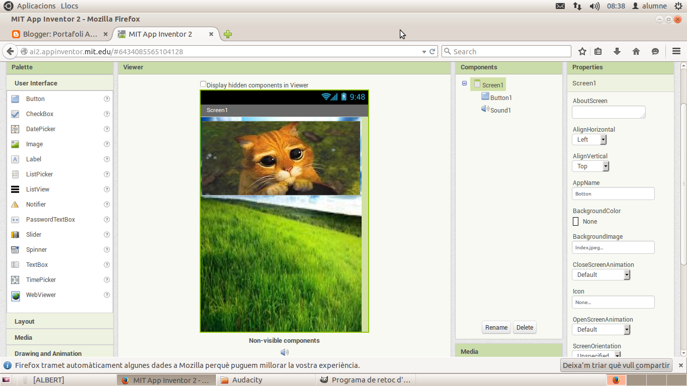
Task: Open the Firefox chat bubble icon
Action: click(655, 51)
